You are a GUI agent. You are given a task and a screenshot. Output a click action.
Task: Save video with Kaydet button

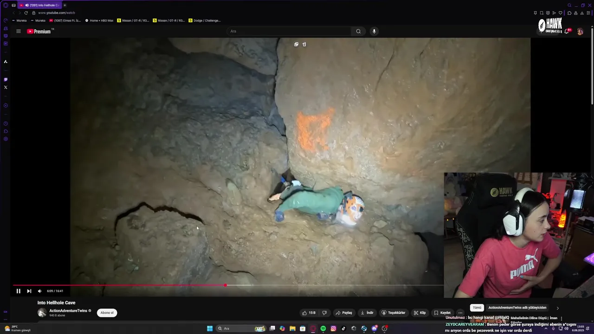coord(442,313)
